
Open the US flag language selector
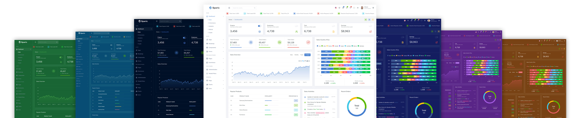[336, 8]
